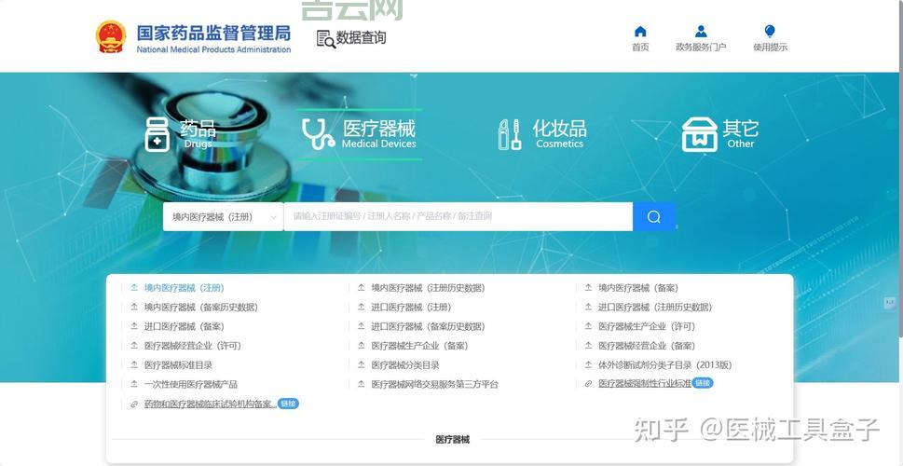903x466 pixels.
Task: Click arrow icon beside 一次性使用医疗器械产品
Action: click(134, 384)
